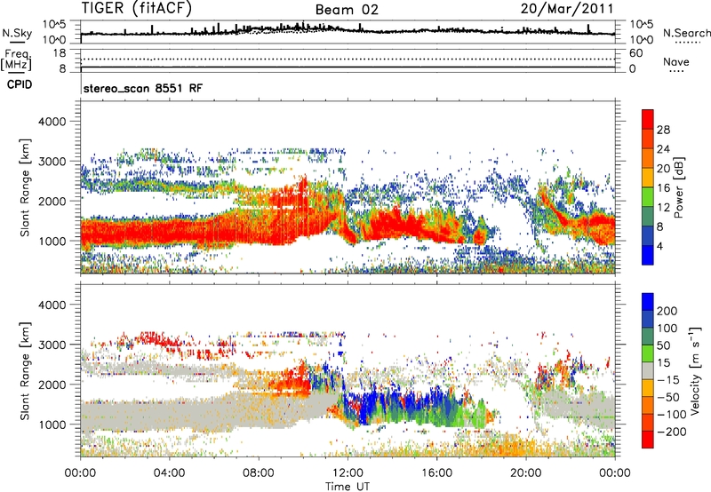Click the 'Velocity [m s-1]' color bar label
This screenshot has height=492, width=711.
[695, 370]
